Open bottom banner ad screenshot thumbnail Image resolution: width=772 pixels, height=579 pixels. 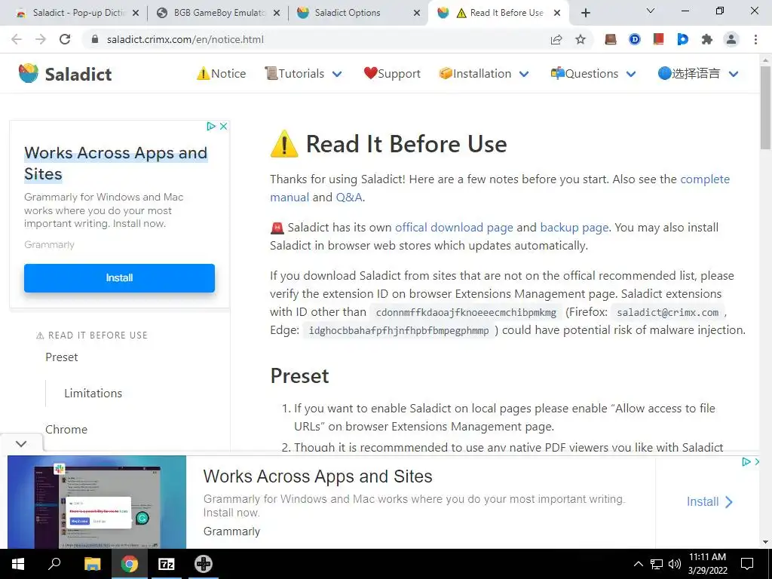[x=97, y=501]
